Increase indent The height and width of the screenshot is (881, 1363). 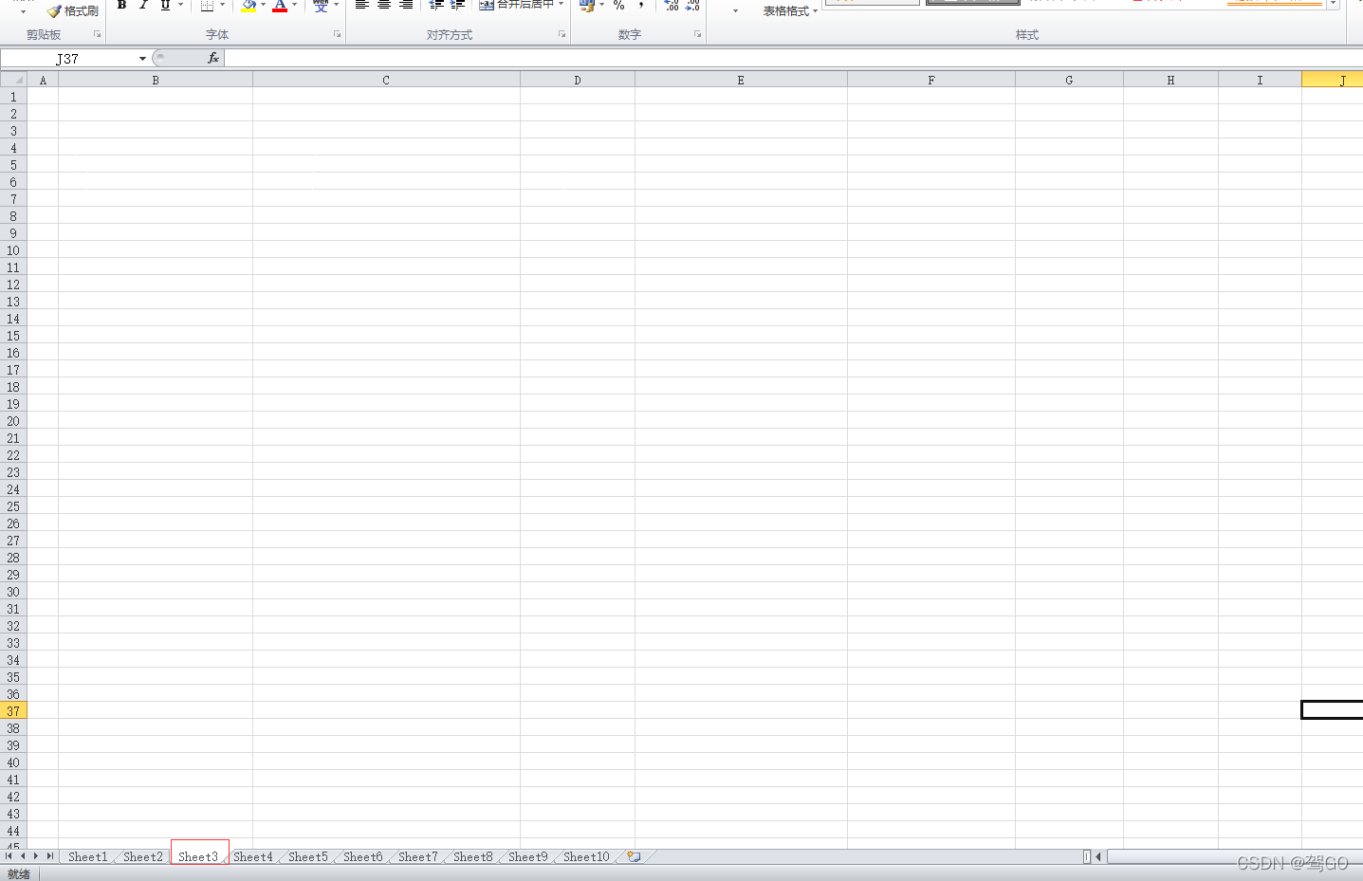458,5
